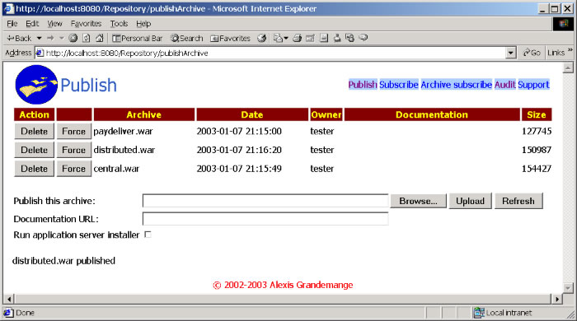Open the Subscribe navigation link

point(398,85)
